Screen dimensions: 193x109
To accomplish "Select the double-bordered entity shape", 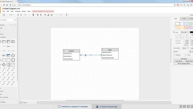I will click(x=13, y=60).
